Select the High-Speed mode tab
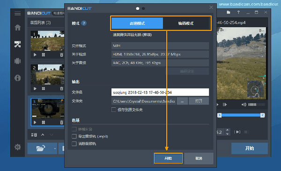The width and height of the screenshot is (281, 171). point(137,23)
